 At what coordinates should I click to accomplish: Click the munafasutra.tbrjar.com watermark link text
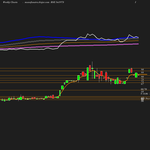(x=37, y=2)
